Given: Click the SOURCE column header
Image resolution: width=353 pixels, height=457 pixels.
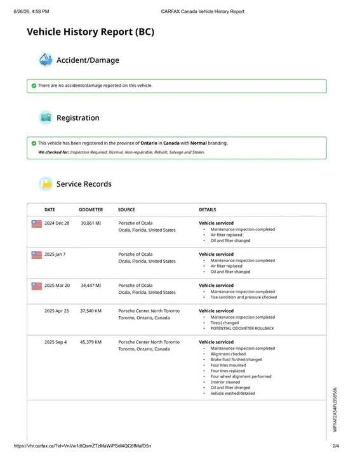Looking at the screenshot, I should 126,209.
